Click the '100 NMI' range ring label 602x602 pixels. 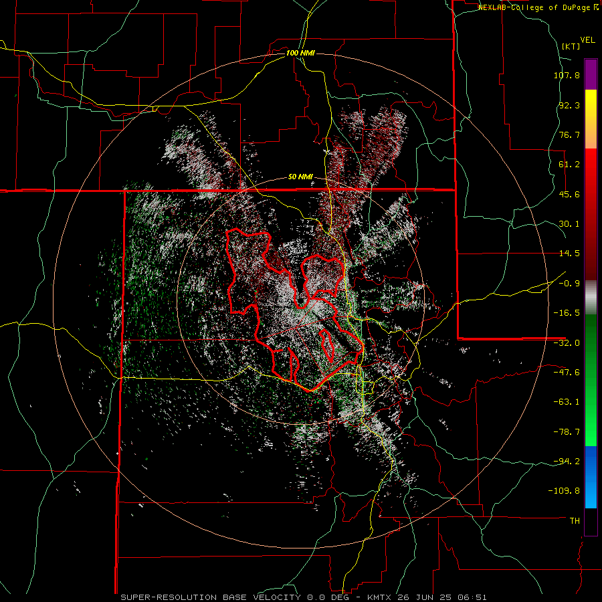point(300,53)
